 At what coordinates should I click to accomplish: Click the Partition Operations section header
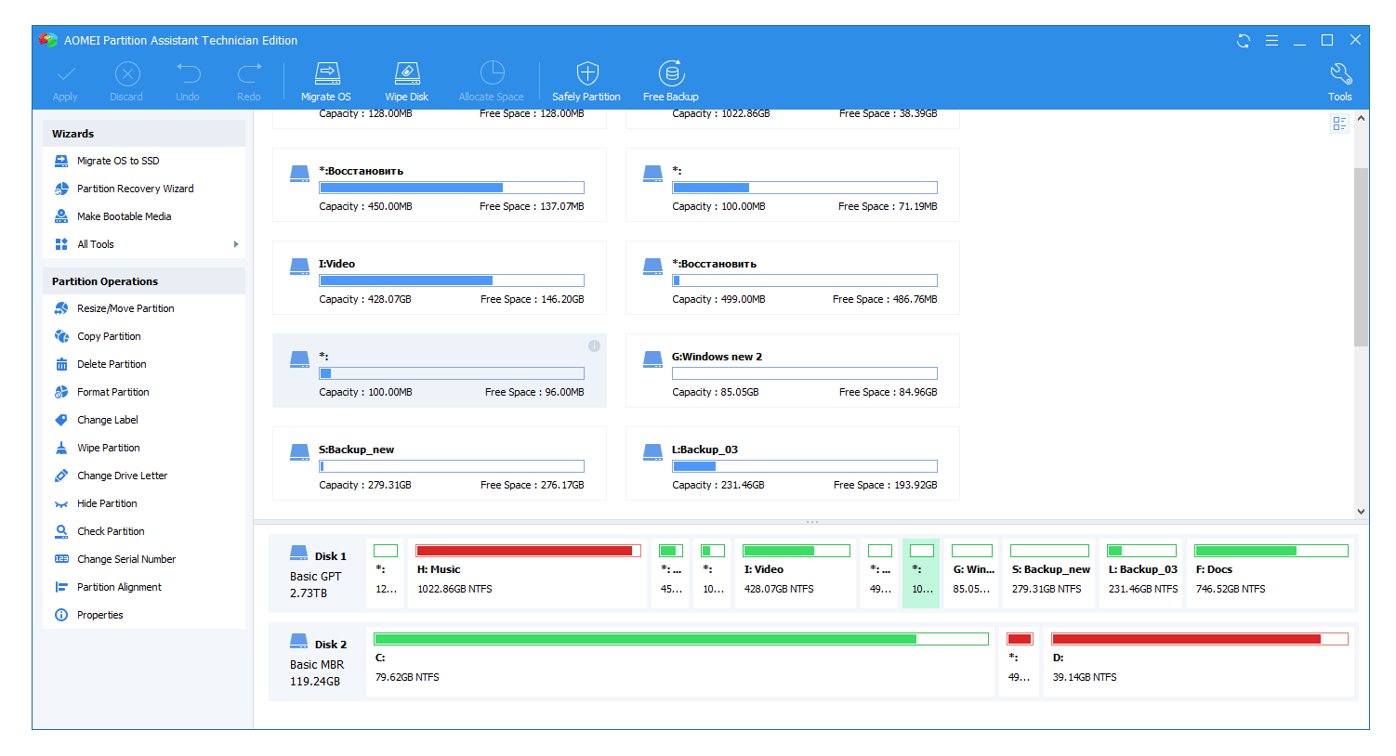[144, 281]
